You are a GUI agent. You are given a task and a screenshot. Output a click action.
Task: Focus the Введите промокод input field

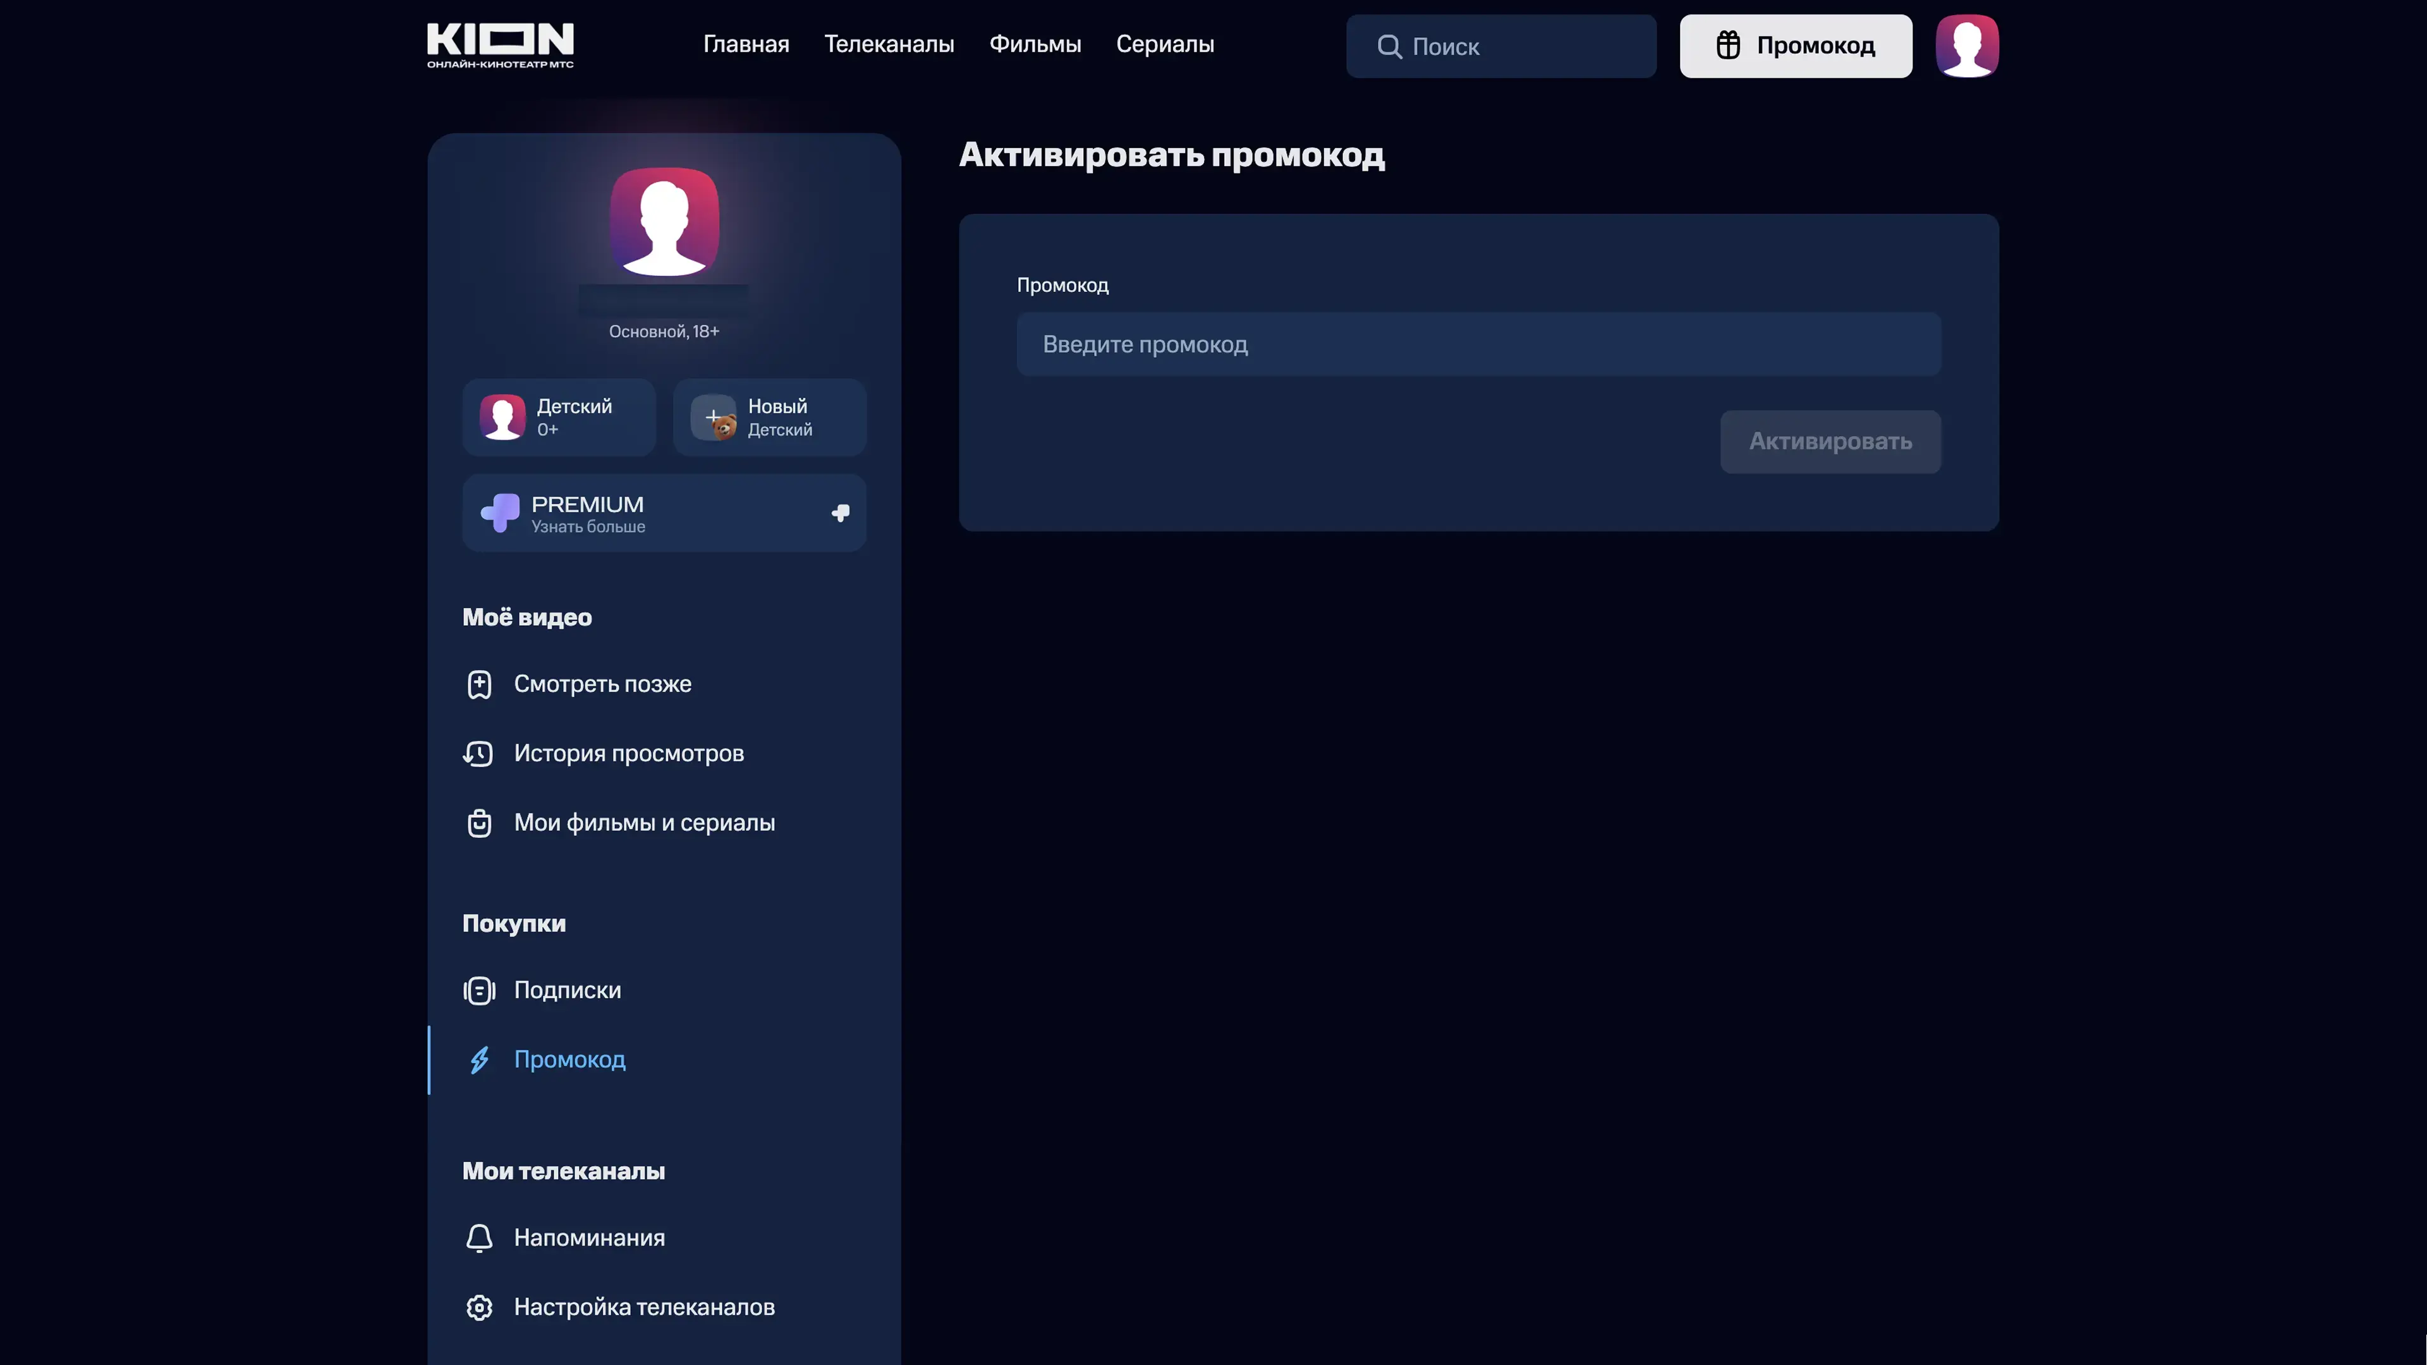point(1478,344)
